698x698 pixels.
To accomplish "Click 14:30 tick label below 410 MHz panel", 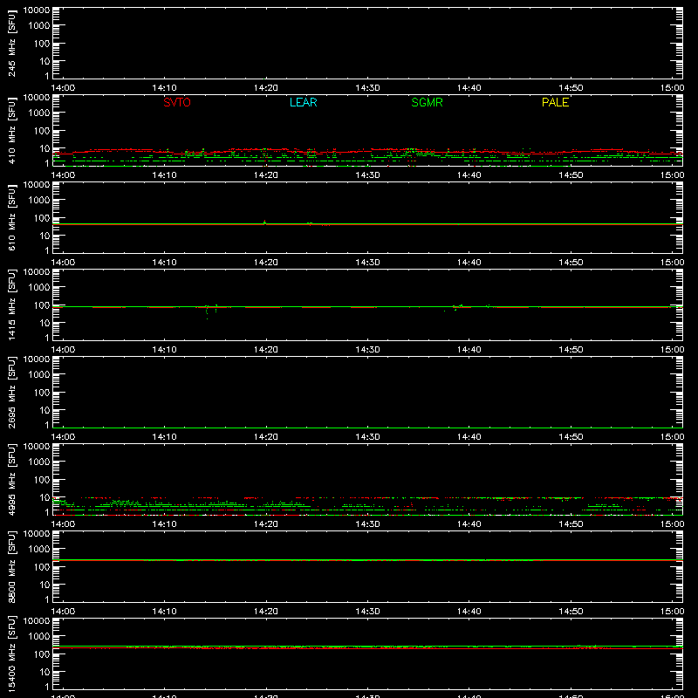I will click(x=367, y=175).
